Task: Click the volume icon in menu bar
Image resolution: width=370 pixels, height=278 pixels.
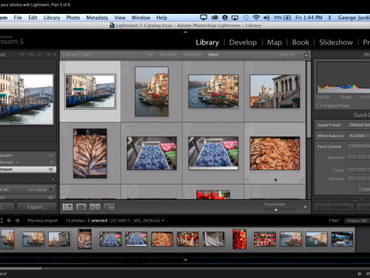Action: point(266,18)
